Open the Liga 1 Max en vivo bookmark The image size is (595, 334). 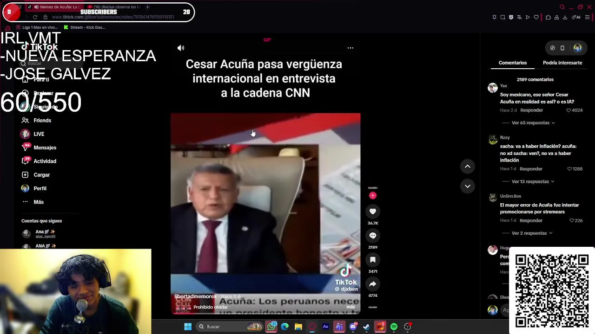[37, 27]
